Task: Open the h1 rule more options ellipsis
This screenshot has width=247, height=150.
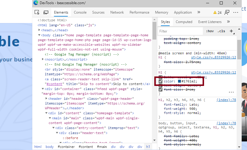Action: tap(231, 92)
